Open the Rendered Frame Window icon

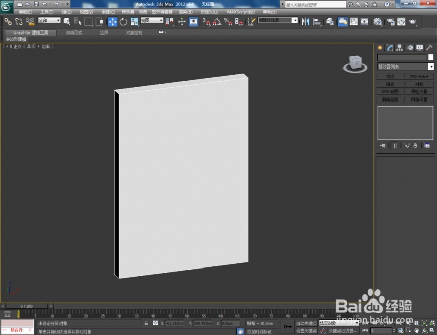tap(401, 21)
